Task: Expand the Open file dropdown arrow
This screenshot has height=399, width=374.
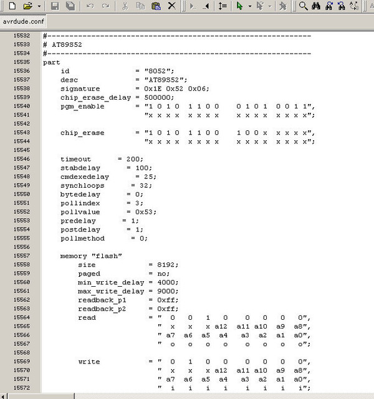Action: click(39, 6)
